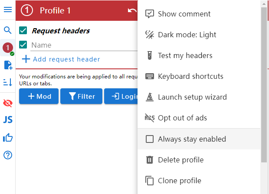Viewport: 269px width, 194px height.
Task: Toggle the Request headers checkbox
Action: click(x=23, y=30)
